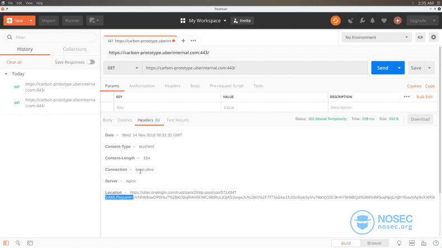
Task: Click the environment quick look eye icon
Action: coord(420,37)
